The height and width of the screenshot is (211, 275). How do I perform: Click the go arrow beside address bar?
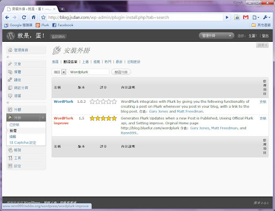[227, 17]
